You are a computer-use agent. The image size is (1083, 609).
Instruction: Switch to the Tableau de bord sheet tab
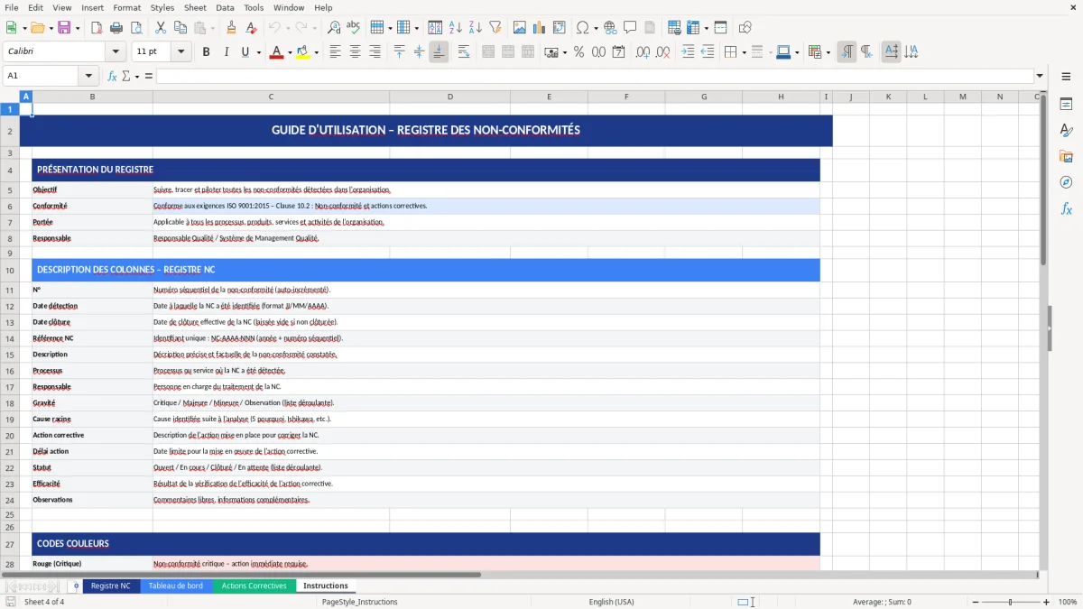176,585
